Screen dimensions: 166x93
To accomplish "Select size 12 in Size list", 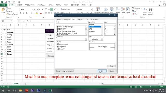I will pos(106,33).
